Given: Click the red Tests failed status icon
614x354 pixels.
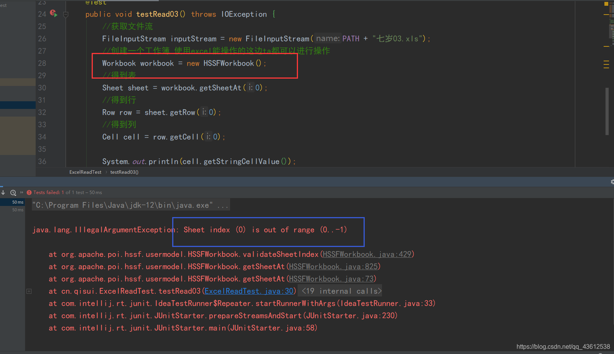Looking at the screenshot, I should click(29, 192).
